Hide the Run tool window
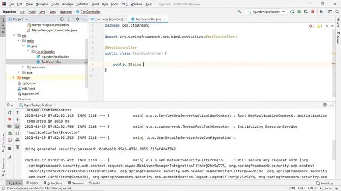 coord(332,105)
